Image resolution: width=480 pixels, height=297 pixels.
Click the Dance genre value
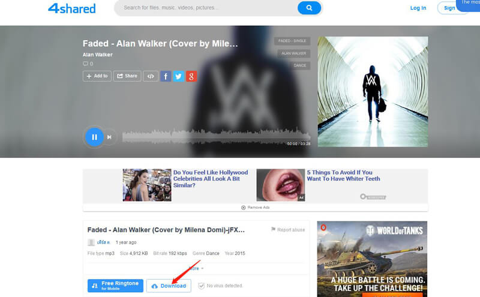pos(212,254)
